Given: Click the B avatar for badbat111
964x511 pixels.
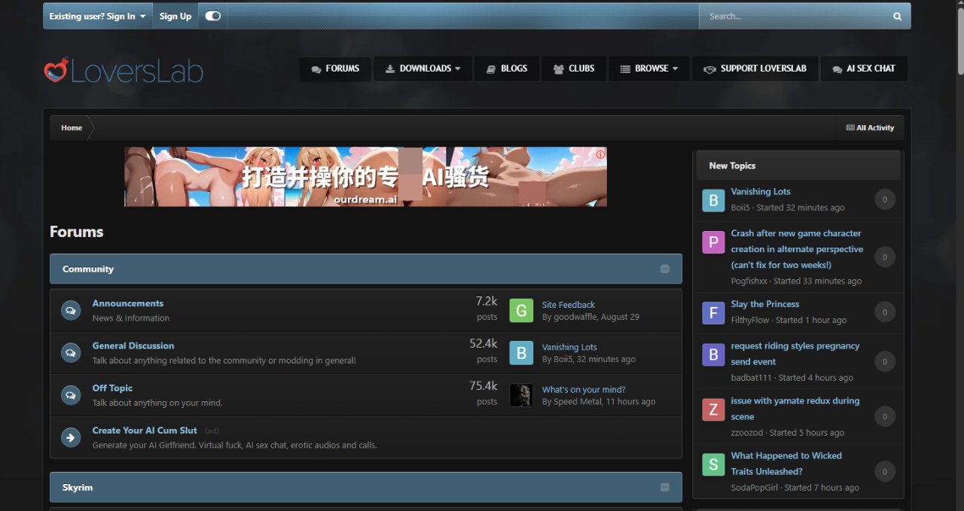Looking at the screenshot, I should (713, 354).
